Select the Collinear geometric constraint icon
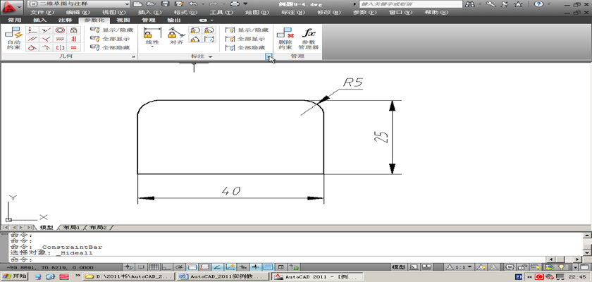Viewport: 592px width, 282px height. tap(46, 30)
